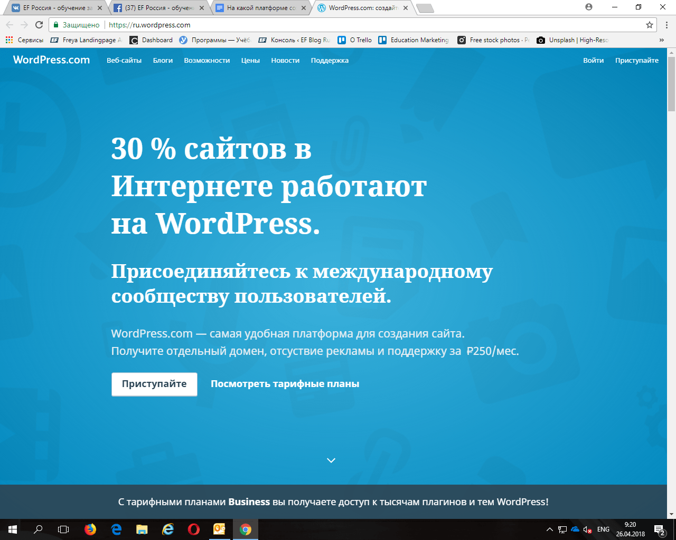Open the Unsplash bookmark
The width and height of the screenshot is (676, 540).
[576, 40]
